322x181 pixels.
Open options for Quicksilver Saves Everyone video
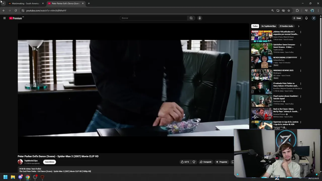(x=301, y=45)
